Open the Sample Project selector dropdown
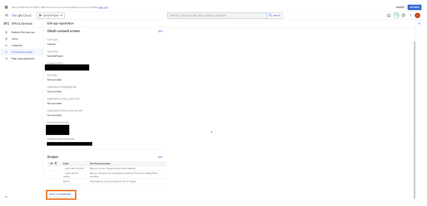This screenshot has width=427, height=206. (x=51, y=16)
